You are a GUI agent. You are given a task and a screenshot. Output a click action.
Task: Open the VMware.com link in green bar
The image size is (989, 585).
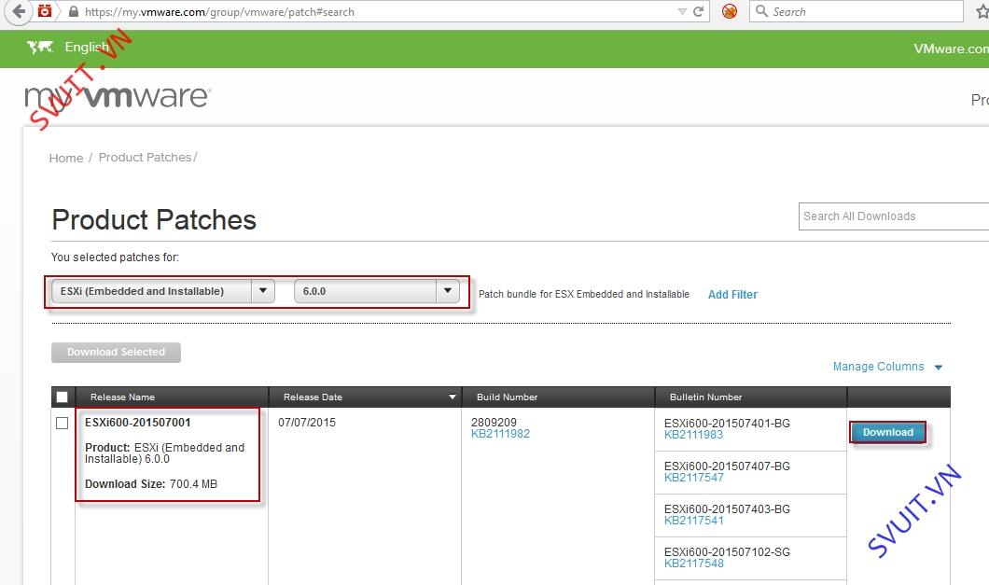(x=951, y=49)
